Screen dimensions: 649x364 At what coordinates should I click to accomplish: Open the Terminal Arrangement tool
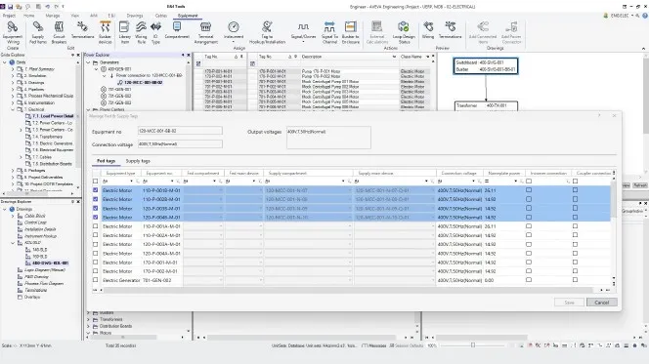[x=205, y=32]
